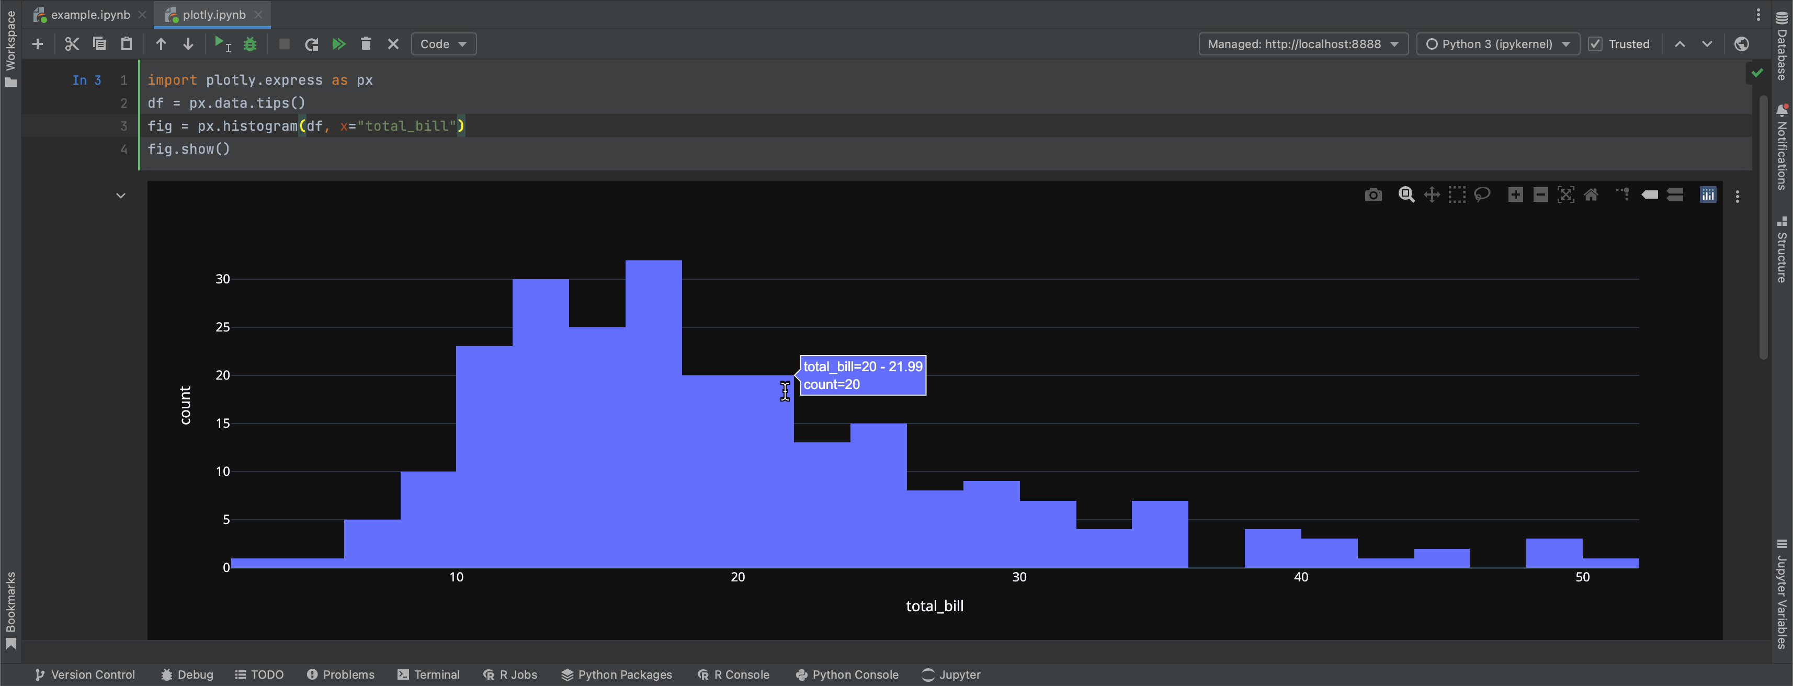The height and width of the screenshot is (686, 1793).
Task: Click the pan/move tool icon in plot toolbar
Action: pyautogui.click(x=1431, y=196)
